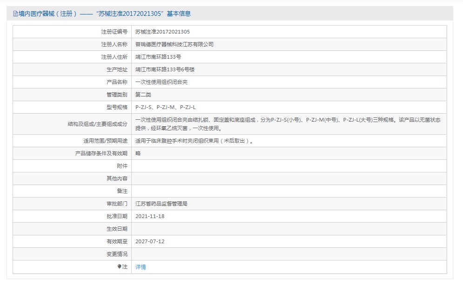Viewport: 463px width, 281px height.
Task: Click the 其他内容 row label
Action: click(117, 178)
